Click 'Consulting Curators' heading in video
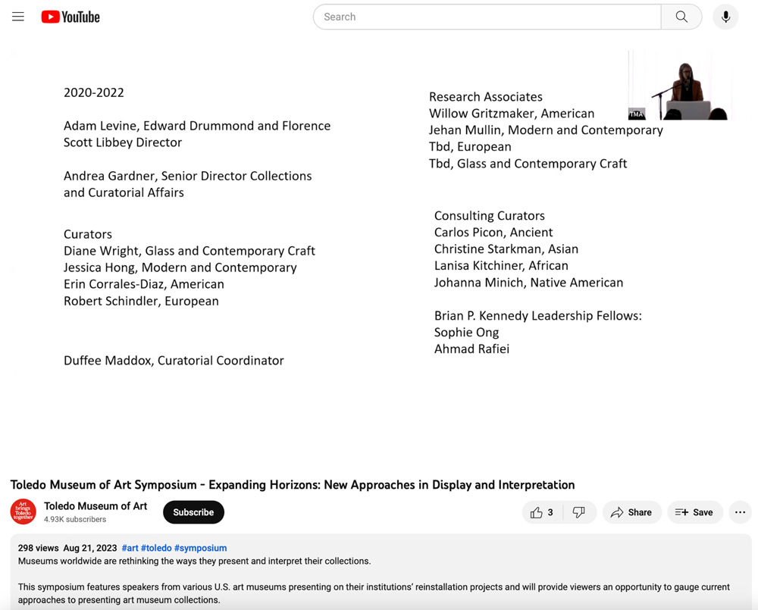Image resolution: width=758 pixels, height=610 pixels. [x=489, y=215]
